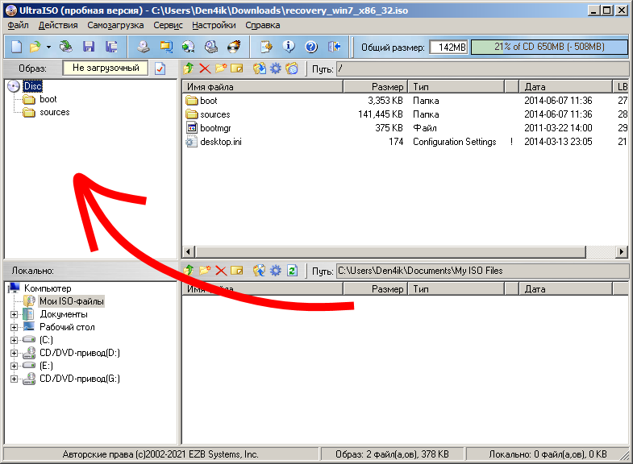633x464 pixels.
Task: Click the Add Files toolbar icon
Action: click(x=266, y=47)
